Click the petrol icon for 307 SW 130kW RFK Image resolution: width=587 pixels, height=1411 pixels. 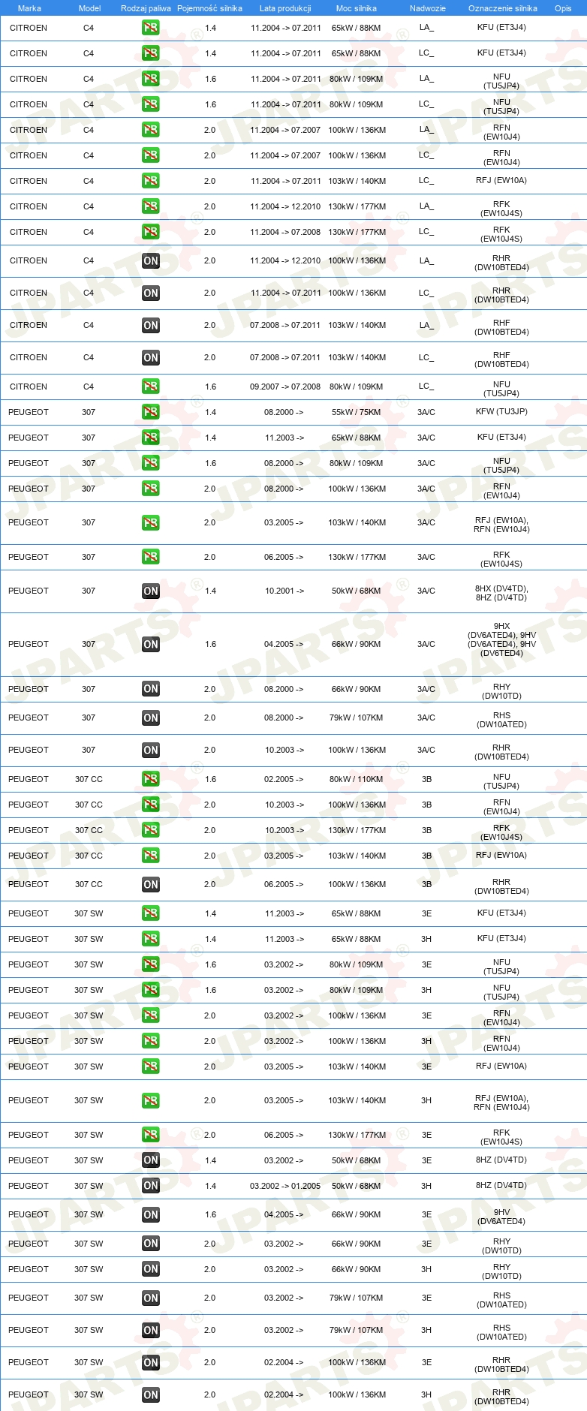click(x=150, y=1135)
